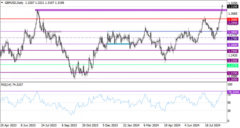Select the thick purple resistance zone at top
The image size is (240, 128).
click(x=131, y=10)
